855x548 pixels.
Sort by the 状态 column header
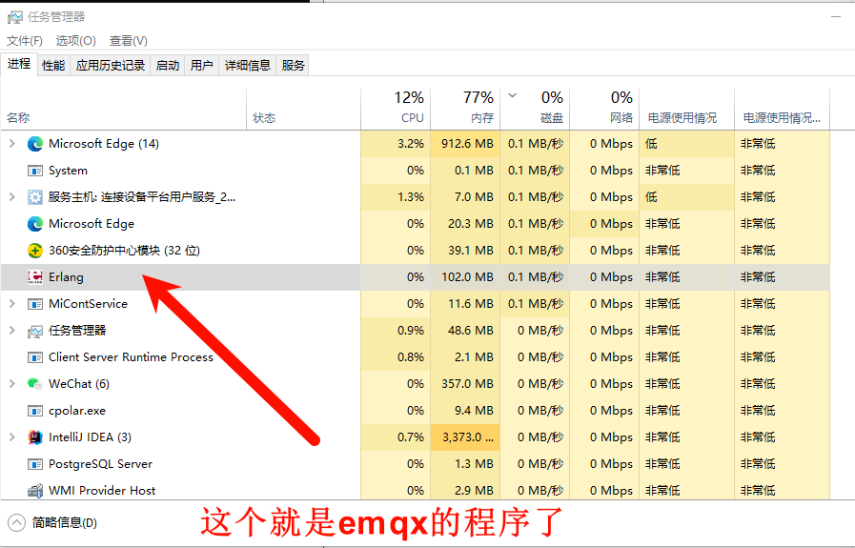pyautogui.click(x=304, y=109)
